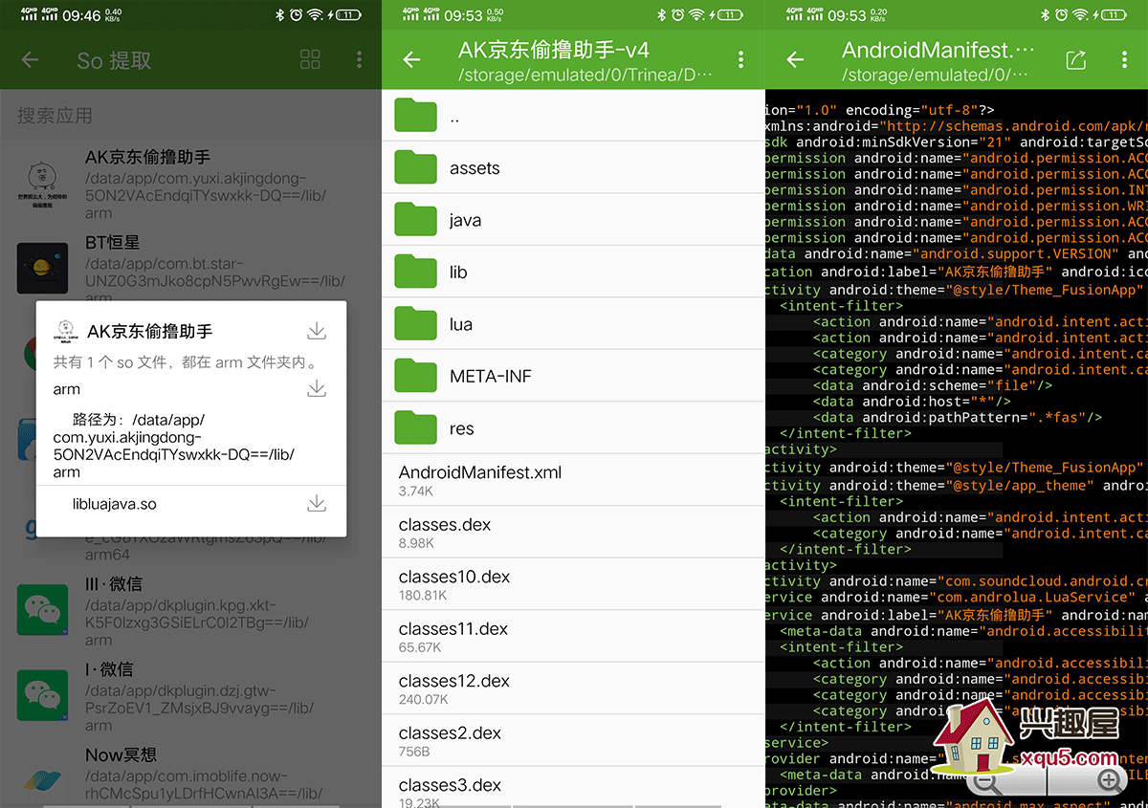The width and height of the screenshot is (1148, 808).
Task: Open the classes.dex file
Action: [x=574, y=533]
